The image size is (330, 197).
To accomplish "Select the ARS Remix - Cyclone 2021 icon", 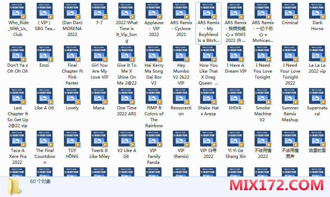I will coord(181,11).
